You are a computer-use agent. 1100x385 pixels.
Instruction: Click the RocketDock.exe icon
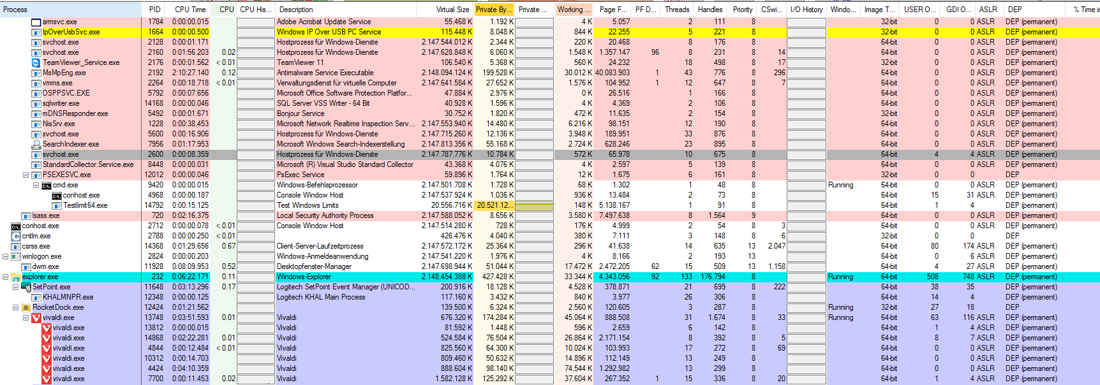coord(26,307)
